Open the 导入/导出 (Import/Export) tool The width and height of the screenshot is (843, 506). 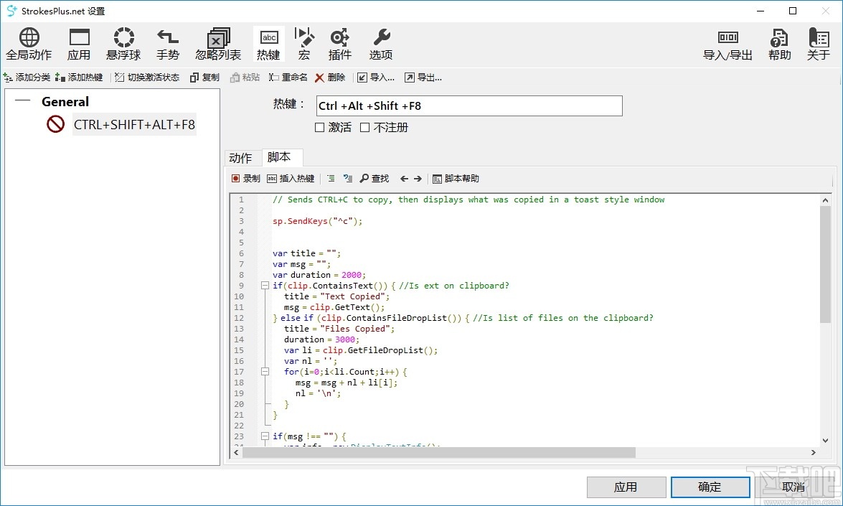[727, 43]
